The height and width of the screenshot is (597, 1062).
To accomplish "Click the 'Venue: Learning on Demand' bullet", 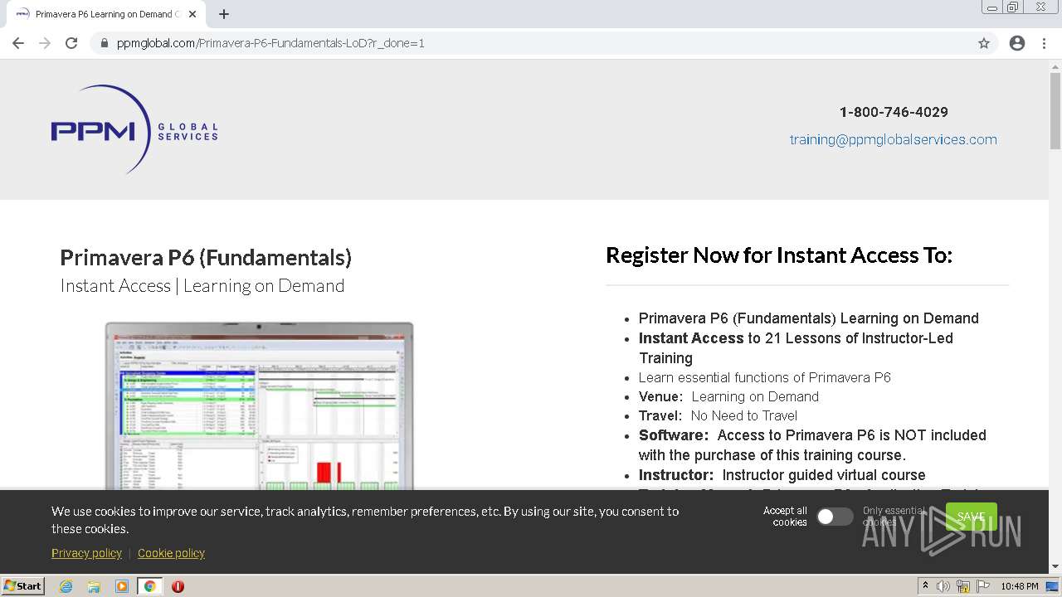I will click(x=728, y=396).
